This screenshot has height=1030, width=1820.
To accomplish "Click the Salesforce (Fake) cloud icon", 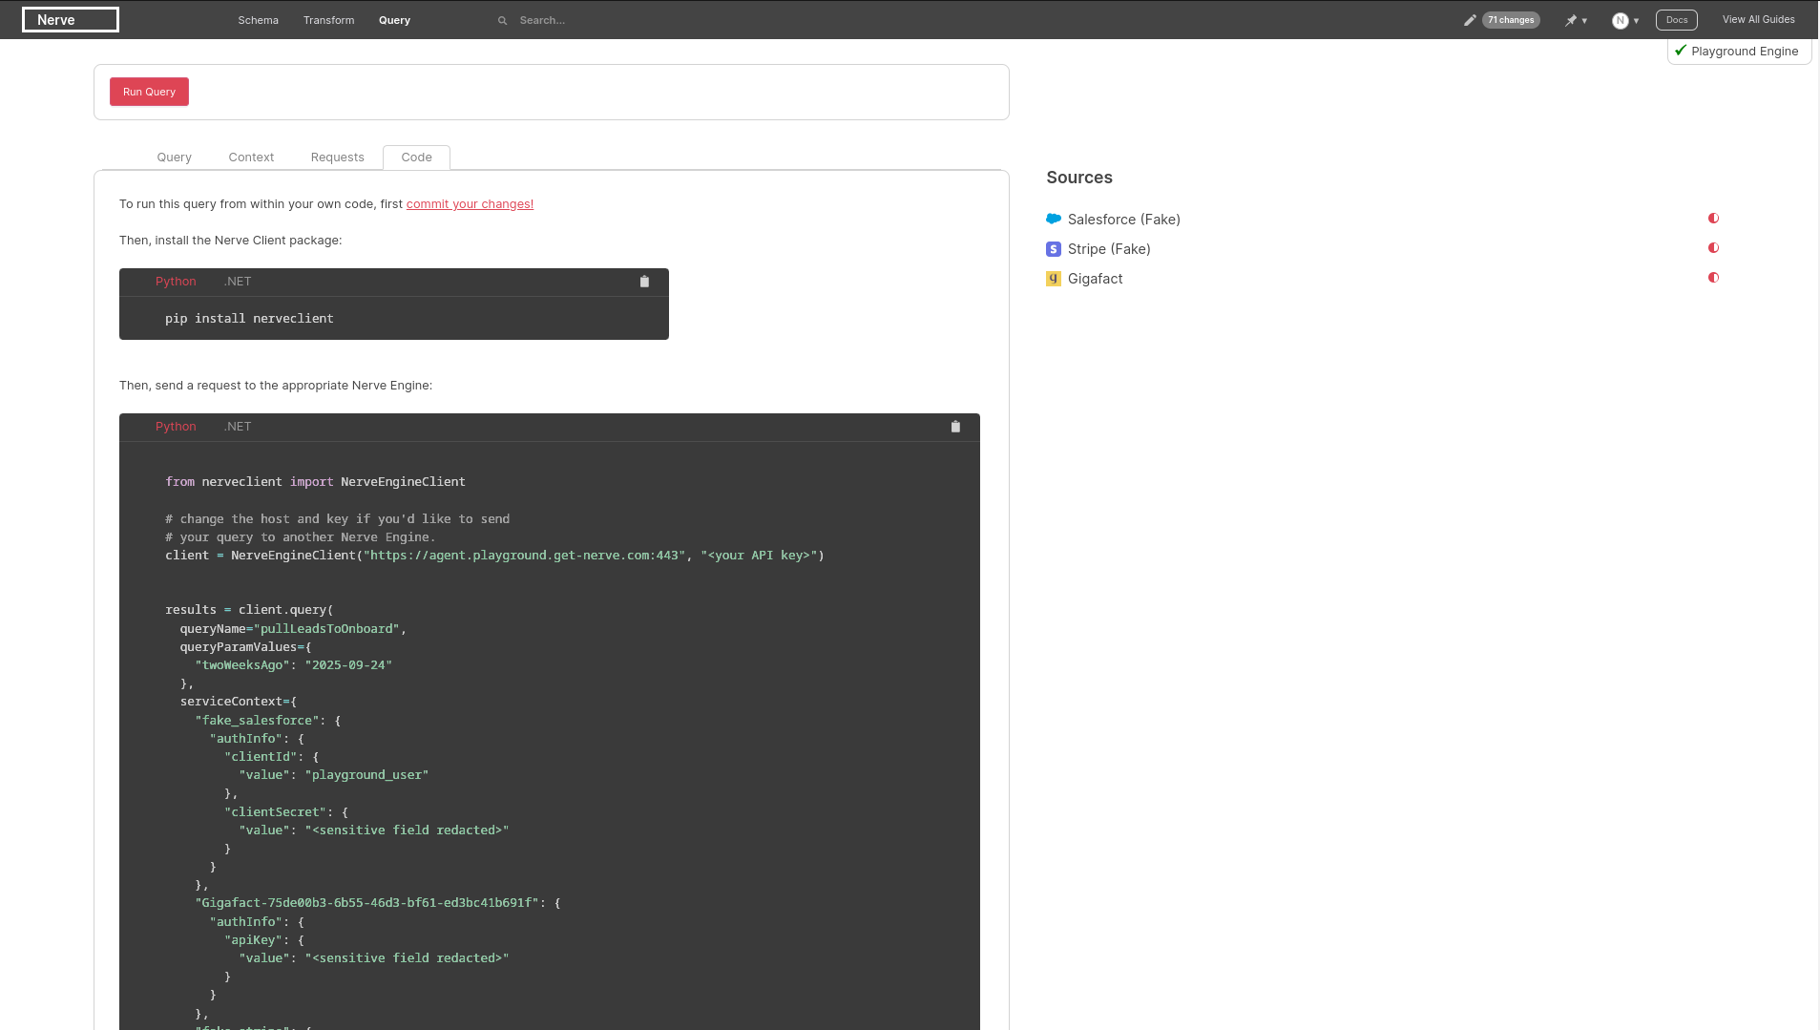I will (x=1054, y=220).
